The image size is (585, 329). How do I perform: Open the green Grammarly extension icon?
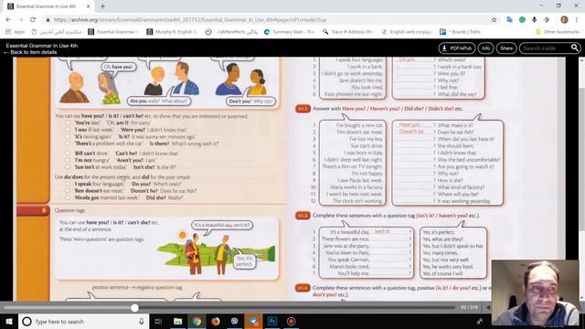pyautogui.click(x=522, y=20)
